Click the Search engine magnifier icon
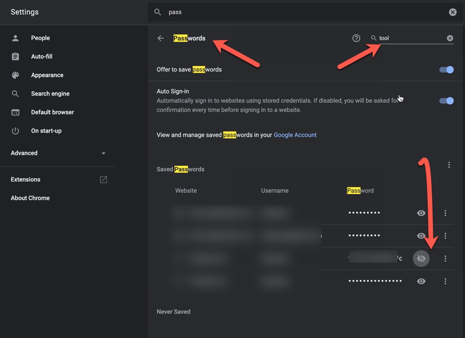Viewport: 465px width, 338px height. coord(15,94)
